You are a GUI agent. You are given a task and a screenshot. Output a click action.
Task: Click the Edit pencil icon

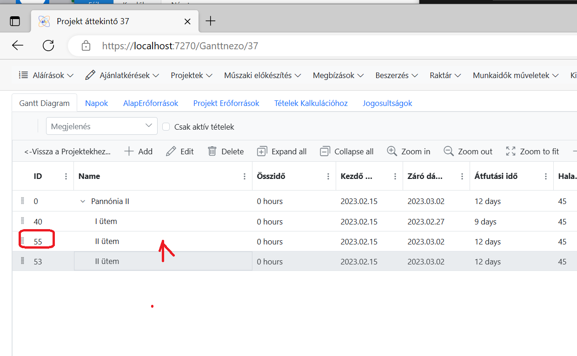171,152
